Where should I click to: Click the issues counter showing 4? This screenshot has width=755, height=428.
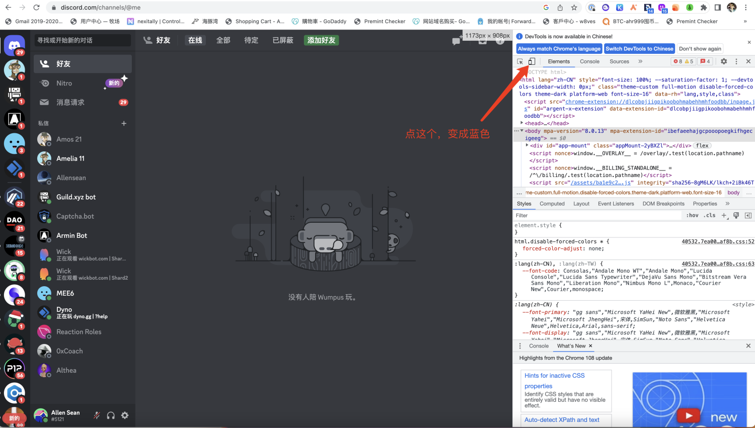tap(705, 61)
